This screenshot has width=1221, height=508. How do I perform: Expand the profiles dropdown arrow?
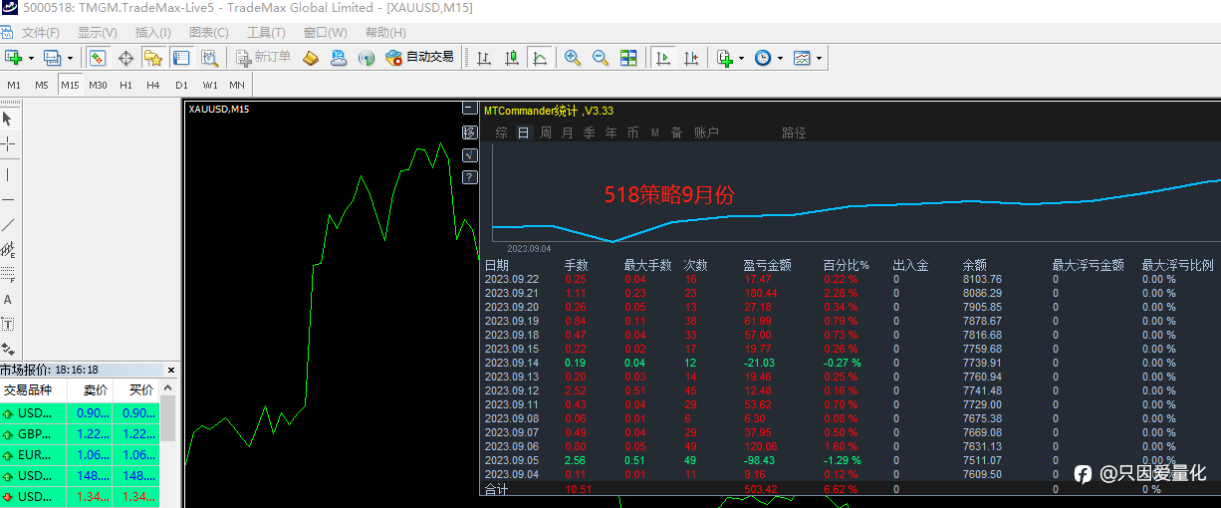coord(70,59)
